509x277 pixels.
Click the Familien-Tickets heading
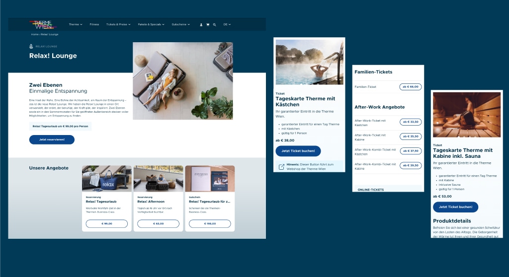373,72
